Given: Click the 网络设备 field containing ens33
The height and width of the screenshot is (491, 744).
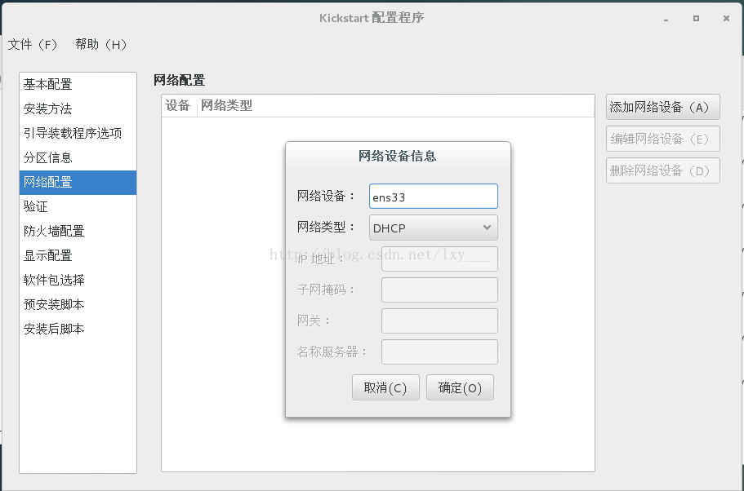Looking at the screenshot, I should [x=433, y=197].
